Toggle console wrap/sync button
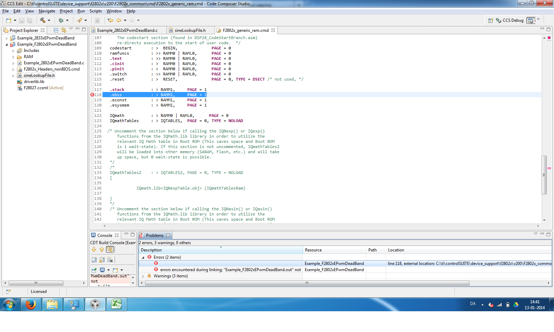This screenshot has width=554, height=332. pos(110,249)
